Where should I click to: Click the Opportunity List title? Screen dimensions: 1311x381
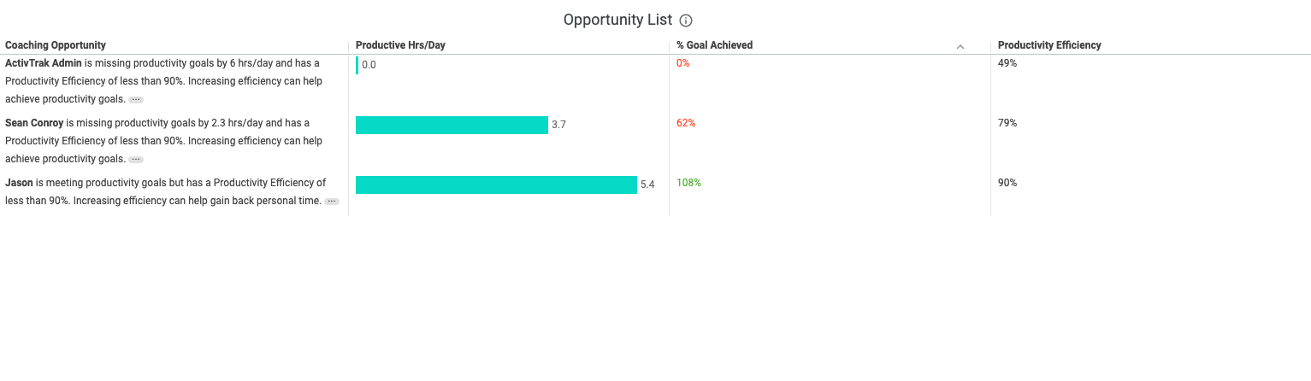[x=617, y=21]
